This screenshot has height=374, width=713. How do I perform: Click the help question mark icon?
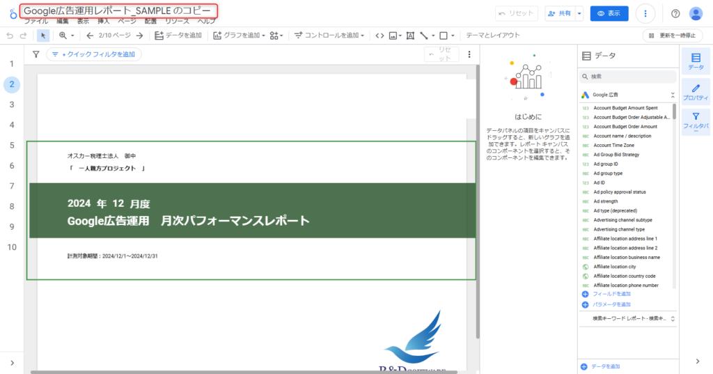click(x=675, y=13)
